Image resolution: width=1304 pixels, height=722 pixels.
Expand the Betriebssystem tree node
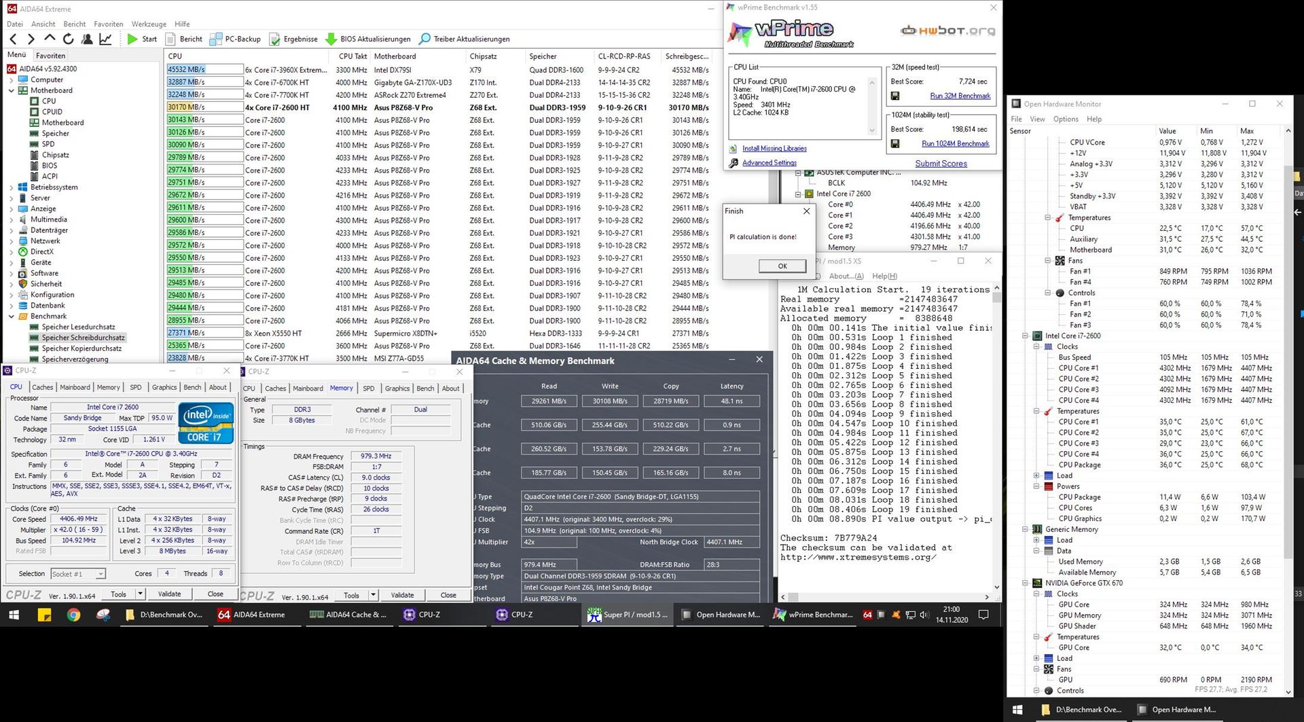(x=11, y=187)
